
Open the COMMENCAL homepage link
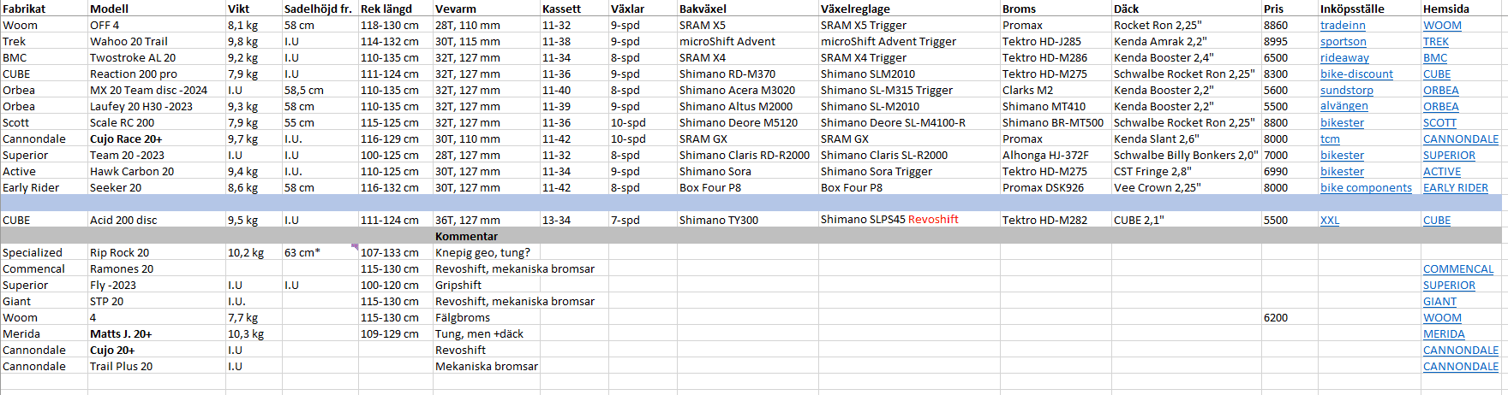pos(1457,269)
